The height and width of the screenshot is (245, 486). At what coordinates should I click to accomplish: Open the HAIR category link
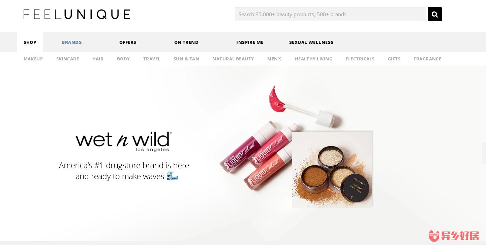point(98,59)
